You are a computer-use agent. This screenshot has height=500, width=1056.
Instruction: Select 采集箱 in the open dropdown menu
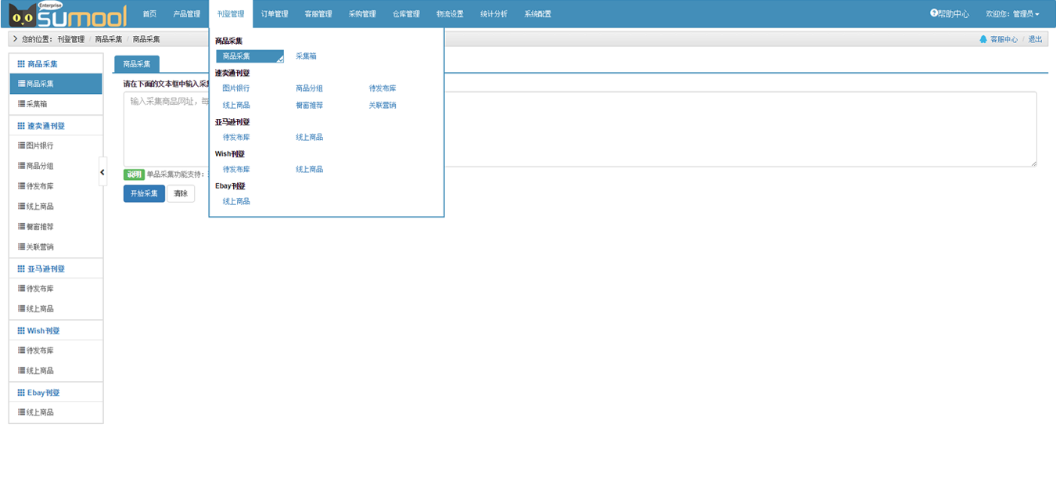pos(306,56)
